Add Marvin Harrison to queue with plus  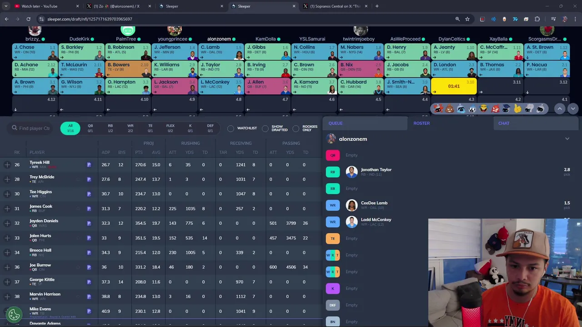[x=7, y=297]
